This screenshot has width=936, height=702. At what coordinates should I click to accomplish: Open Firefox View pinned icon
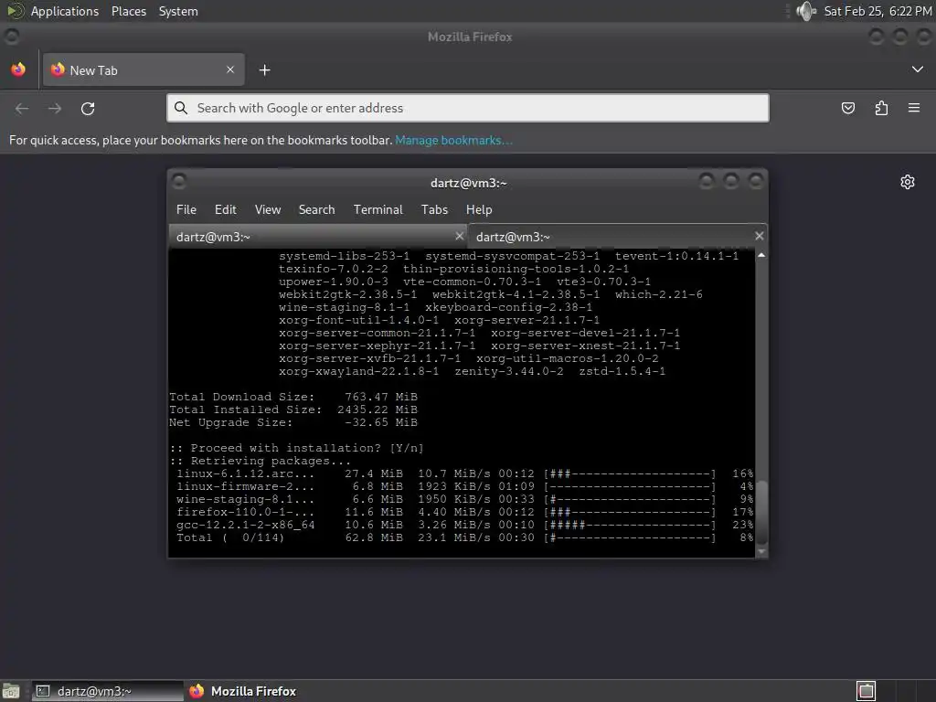tap(18, 69)
